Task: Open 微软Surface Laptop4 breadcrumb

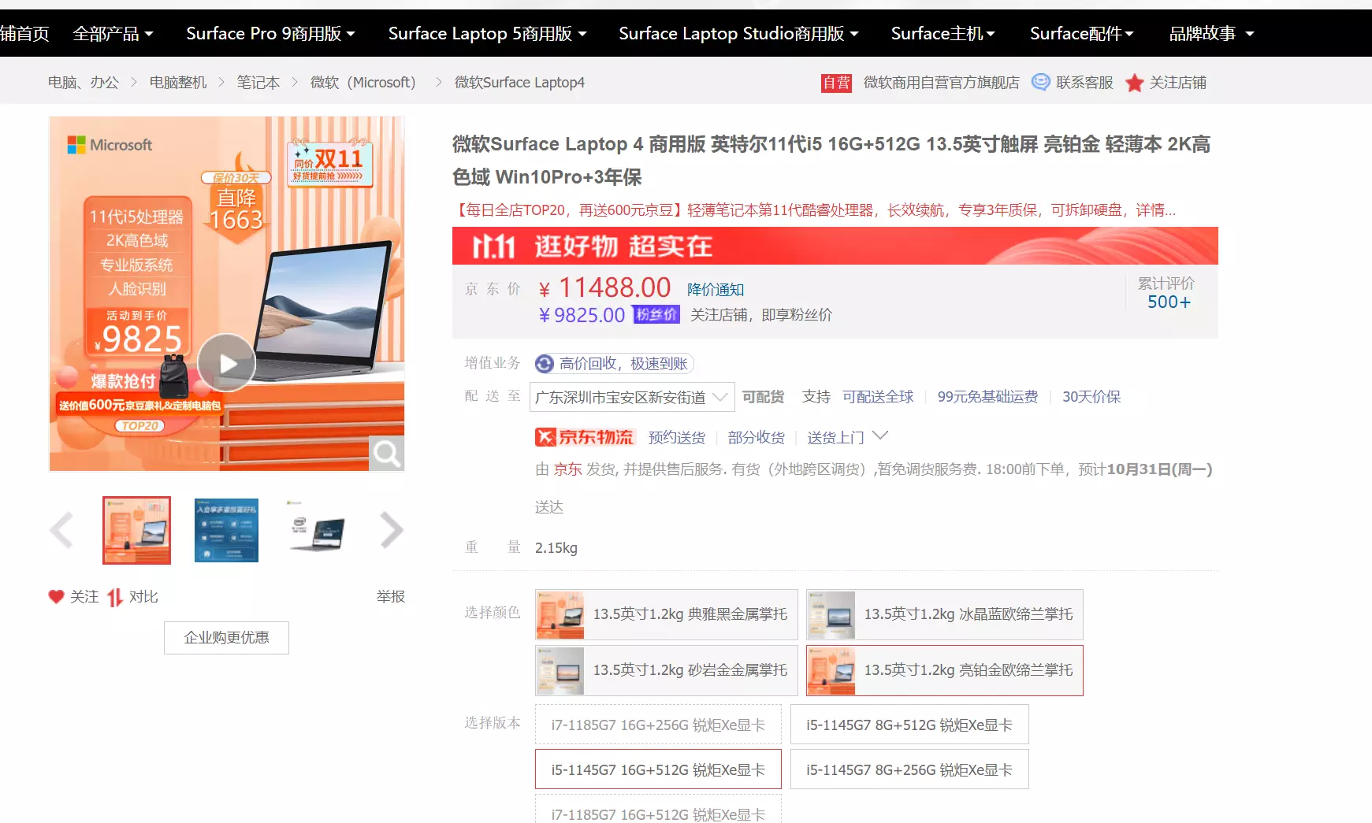Action: tap(519, 83)
